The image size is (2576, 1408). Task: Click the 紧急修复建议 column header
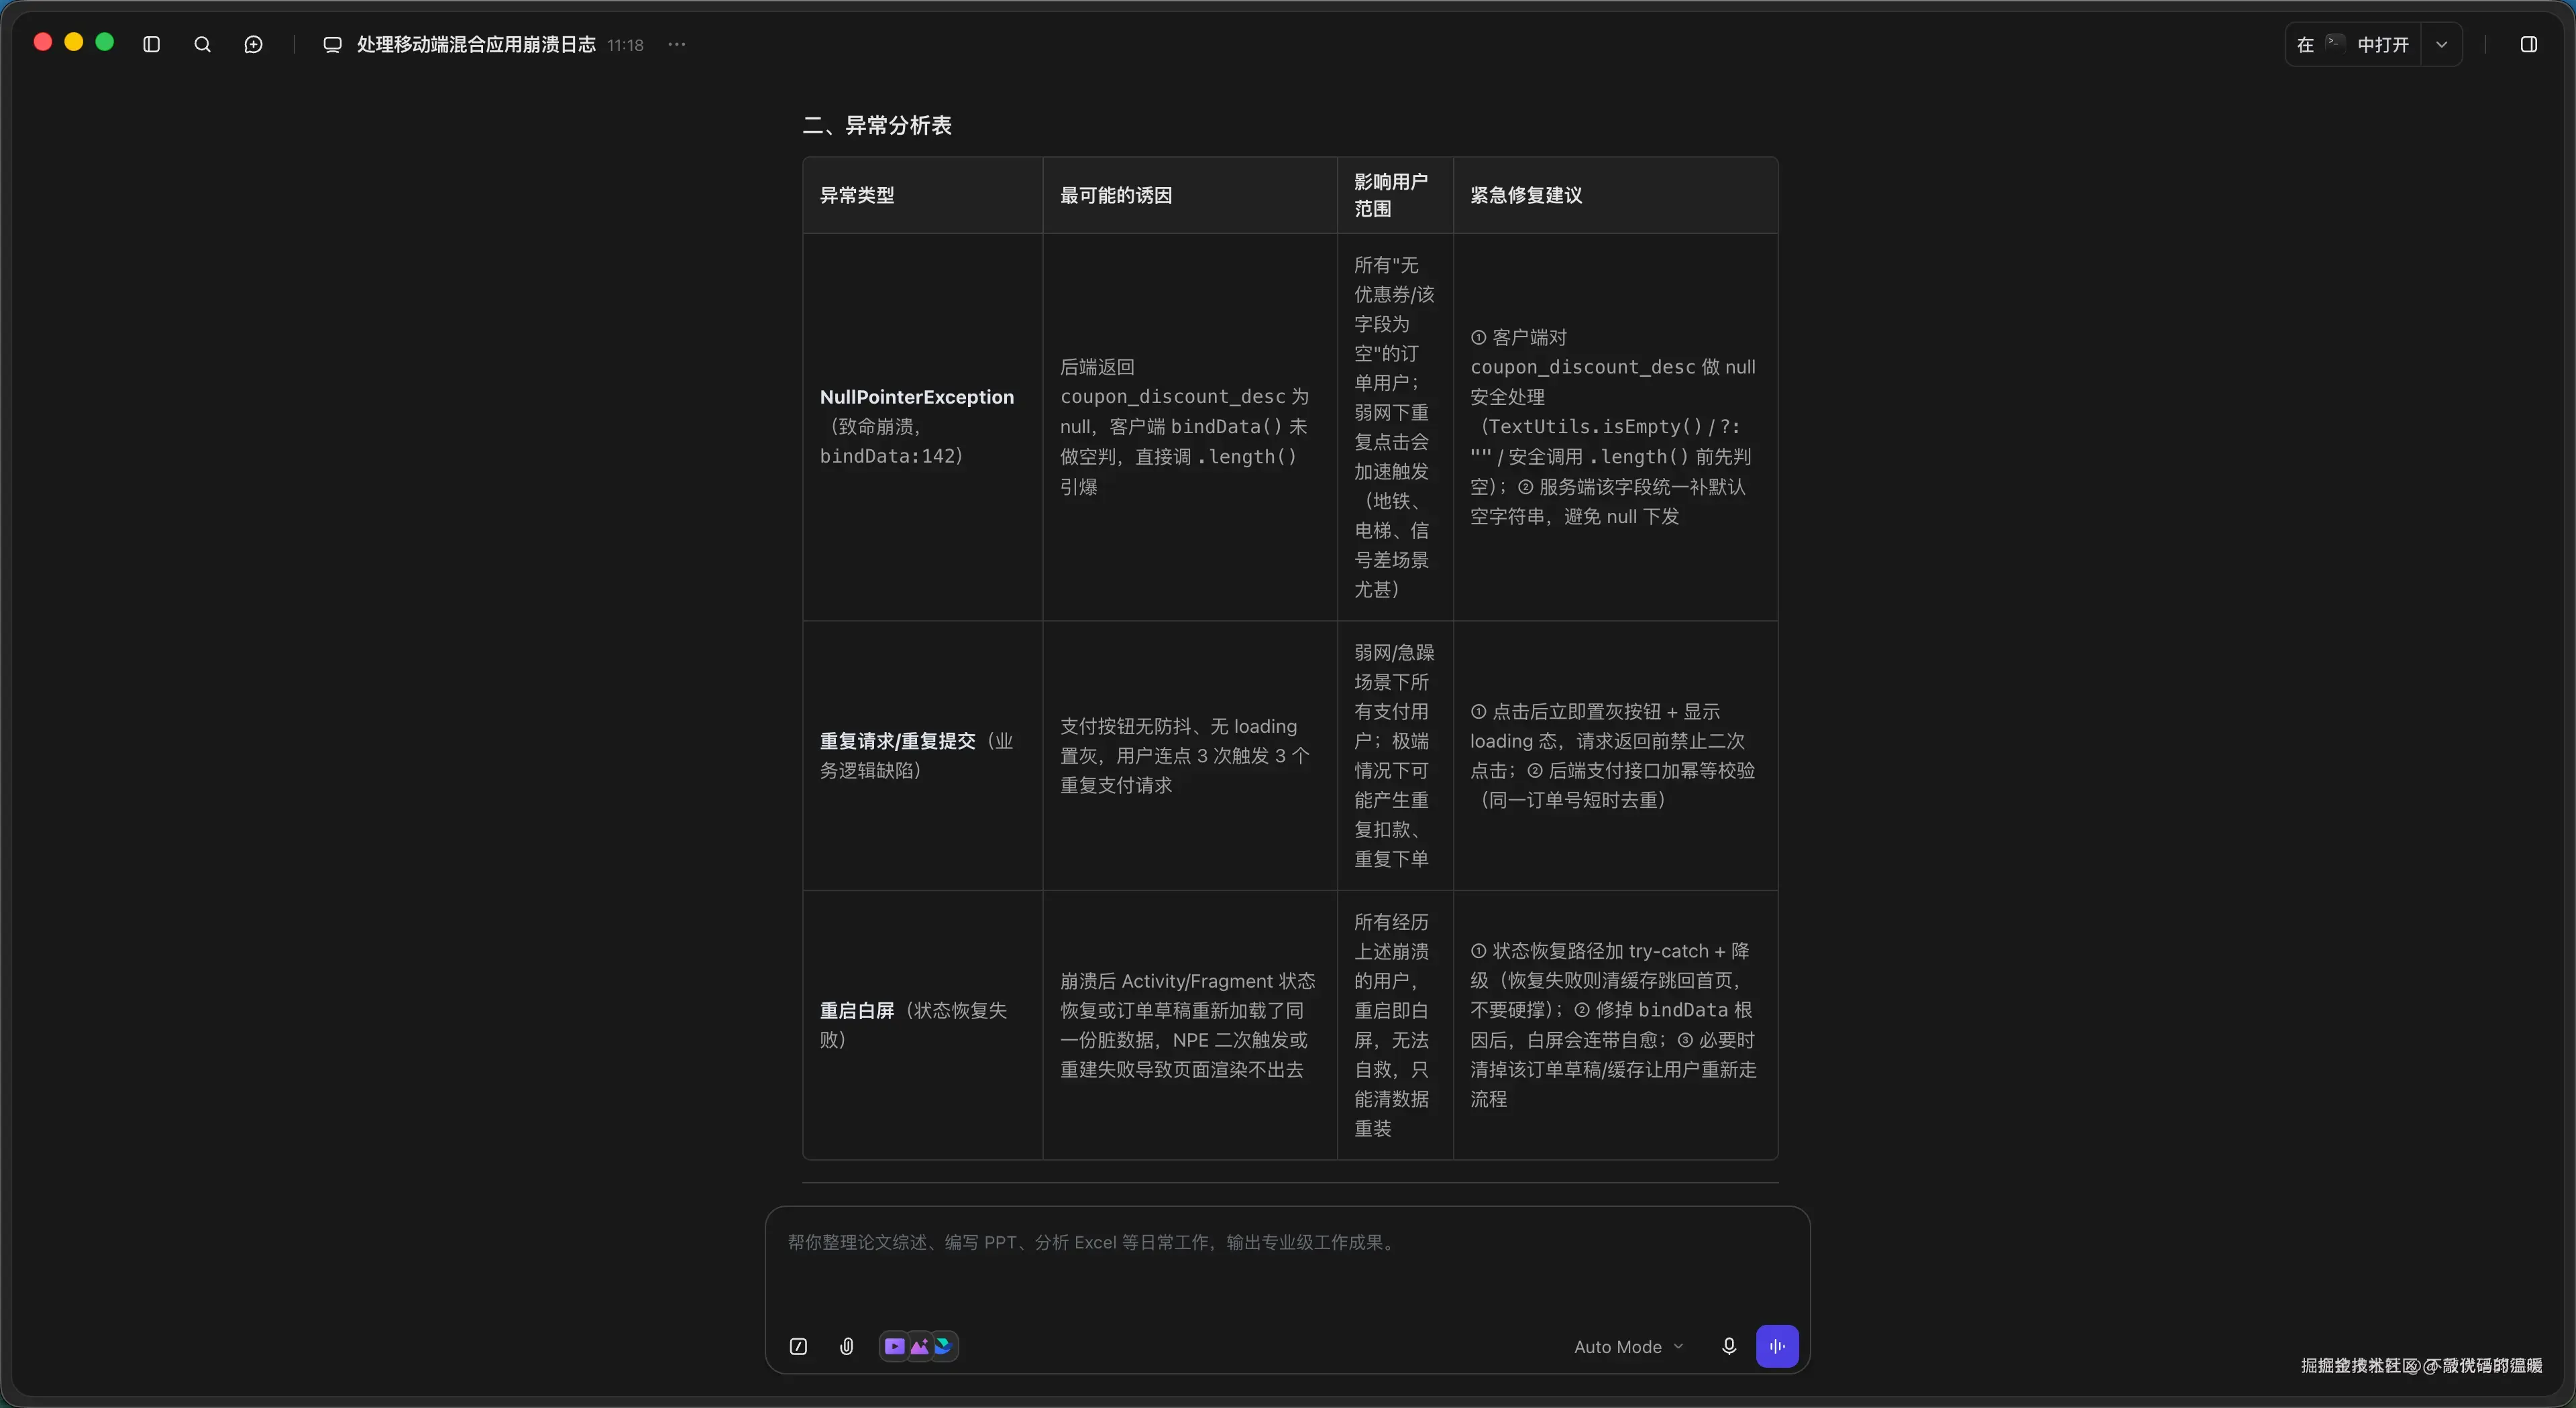1616,195
